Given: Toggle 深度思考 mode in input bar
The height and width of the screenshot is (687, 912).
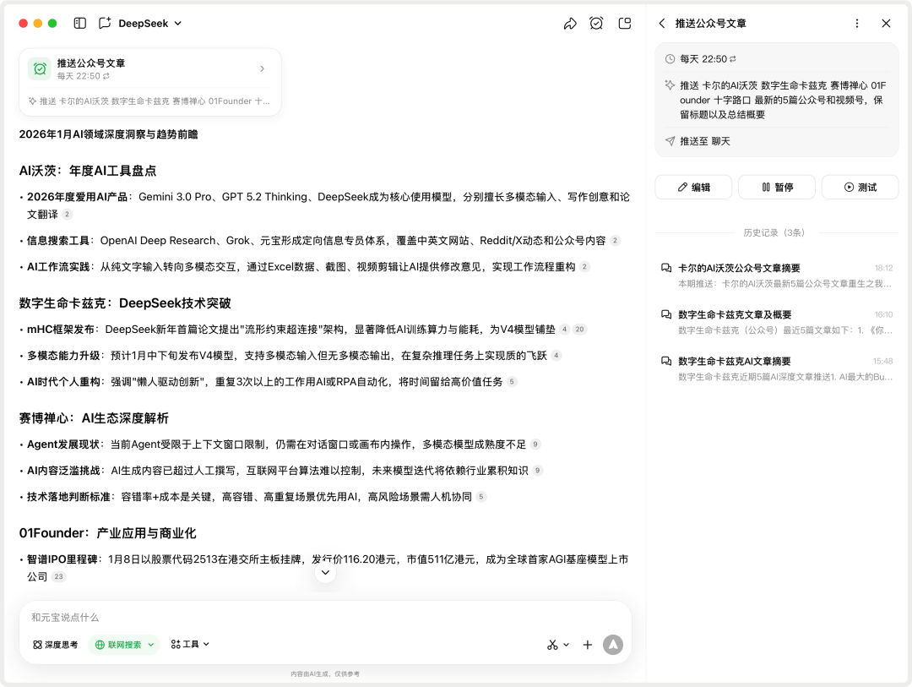Looking at the screenshot, I should point(55,644).
